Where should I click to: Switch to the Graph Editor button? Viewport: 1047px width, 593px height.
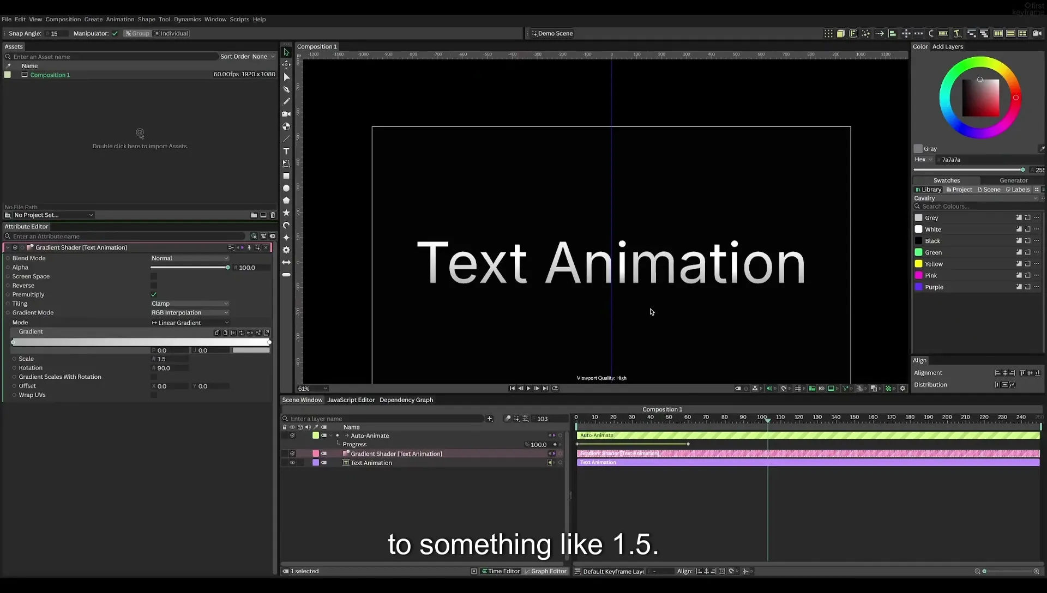(545, 571)
